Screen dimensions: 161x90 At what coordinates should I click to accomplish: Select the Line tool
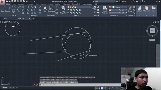click(x=3, y=9)
